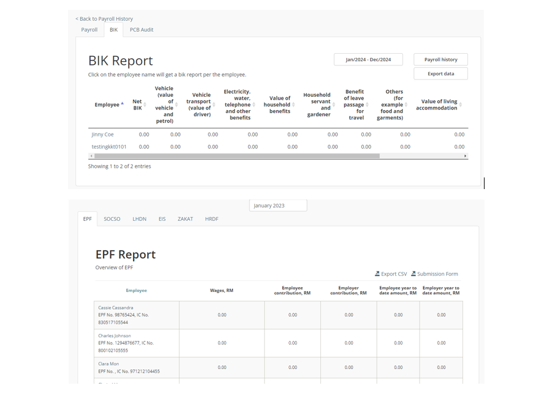Click Employer contribution, RM header
555x410 pixels.
[x=349, y=291]
